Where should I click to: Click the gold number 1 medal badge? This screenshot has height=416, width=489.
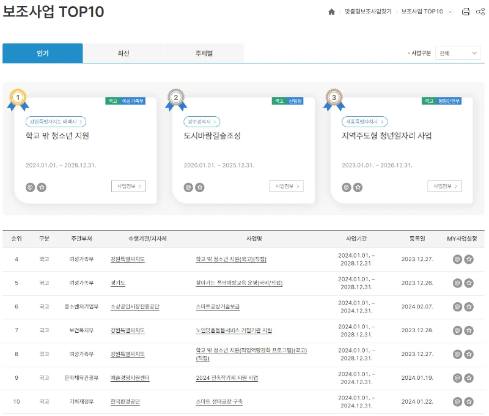pyautogui.click(x=17, y=97)
